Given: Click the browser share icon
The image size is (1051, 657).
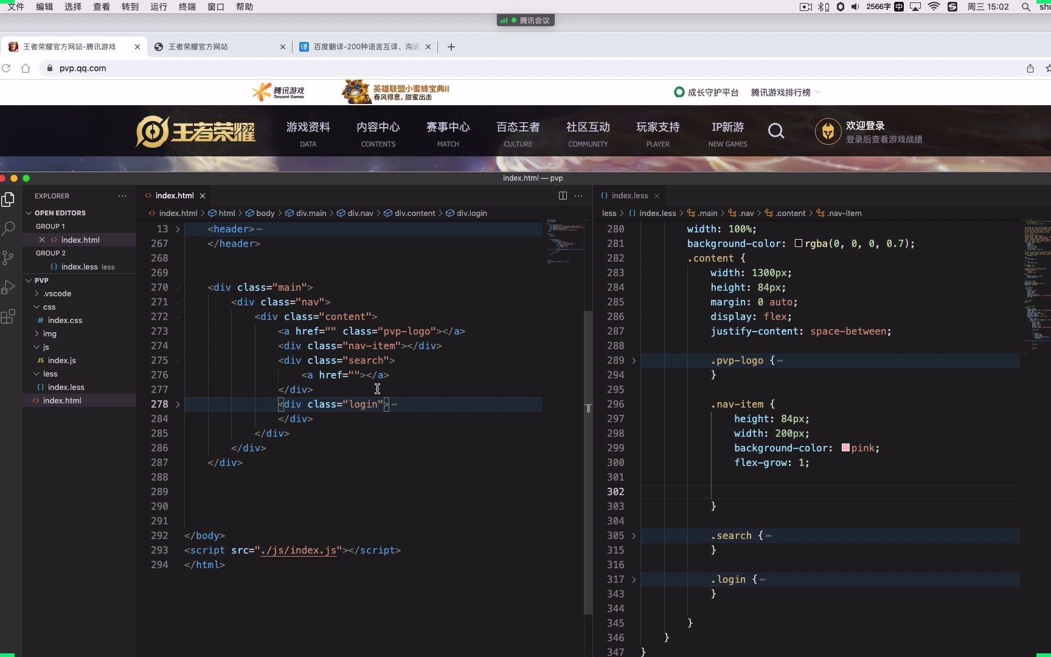Looking at the screenshot, I should (x=1030, y=68).
